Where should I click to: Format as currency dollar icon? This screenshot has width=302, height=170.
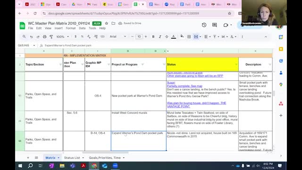pos(75,36)
